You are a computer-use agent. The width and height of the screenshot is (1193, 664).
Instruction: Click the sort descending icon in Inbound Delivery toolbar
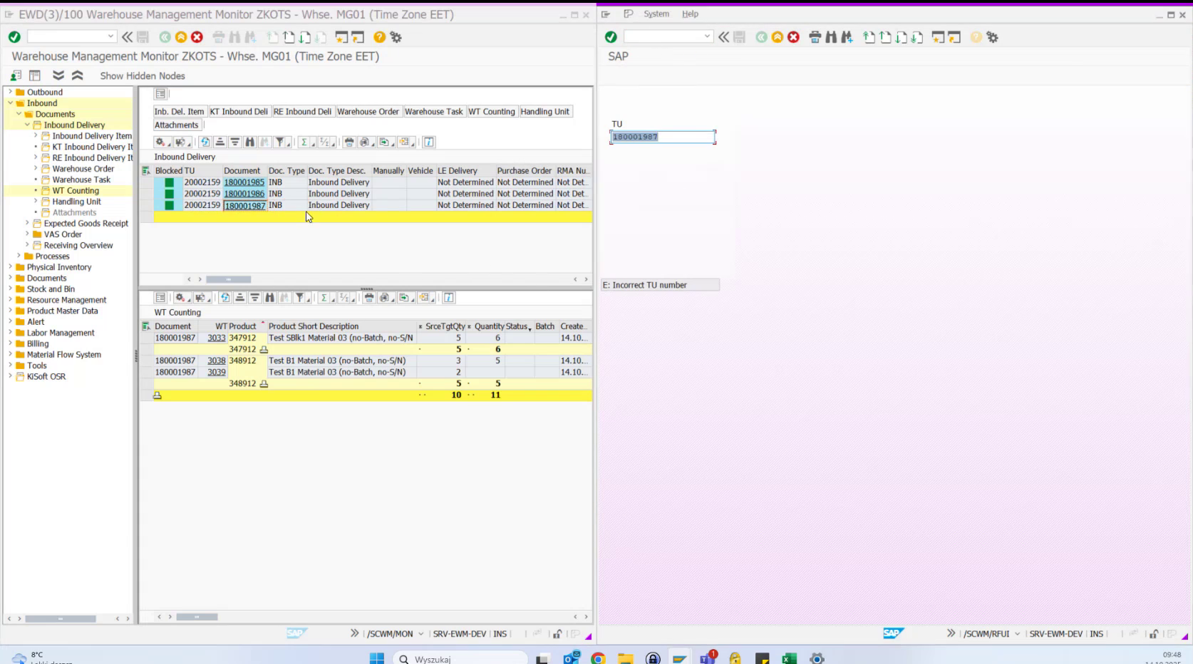[234, 142]
